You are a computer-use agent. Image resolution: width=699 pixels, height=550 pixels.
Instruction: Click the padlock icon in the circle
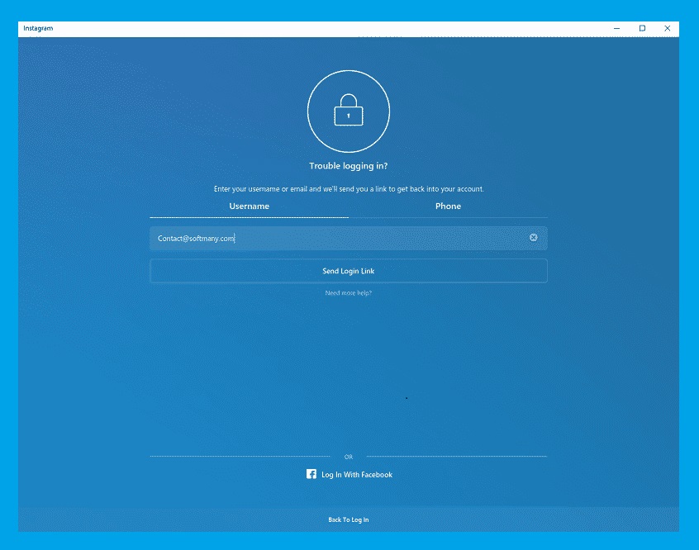pyautogui.click(x=349, y=110)
